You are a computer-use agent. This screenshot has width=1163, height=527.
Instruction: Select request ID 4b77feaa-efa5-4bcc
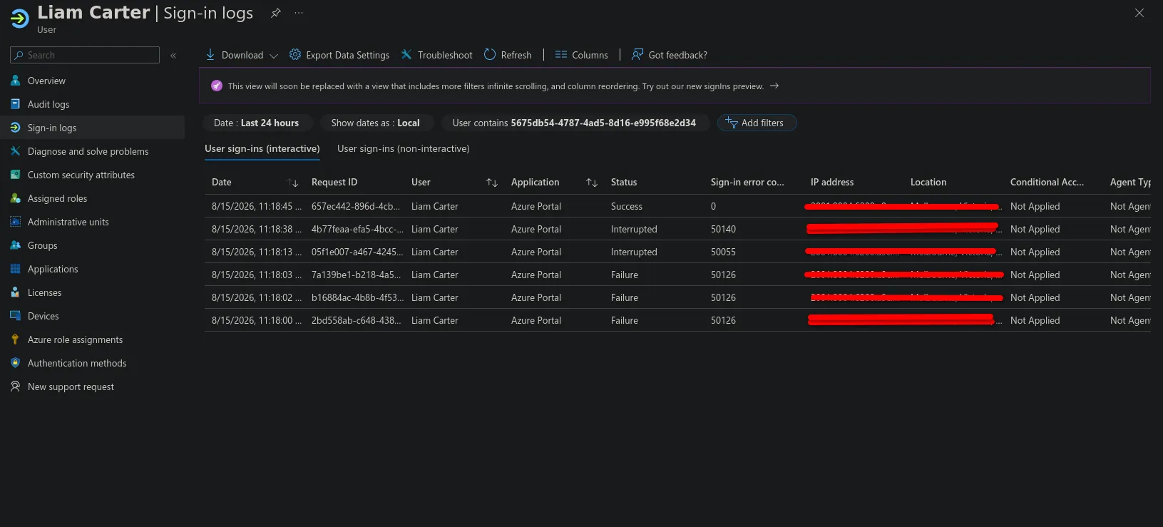(x=357, y=229)
